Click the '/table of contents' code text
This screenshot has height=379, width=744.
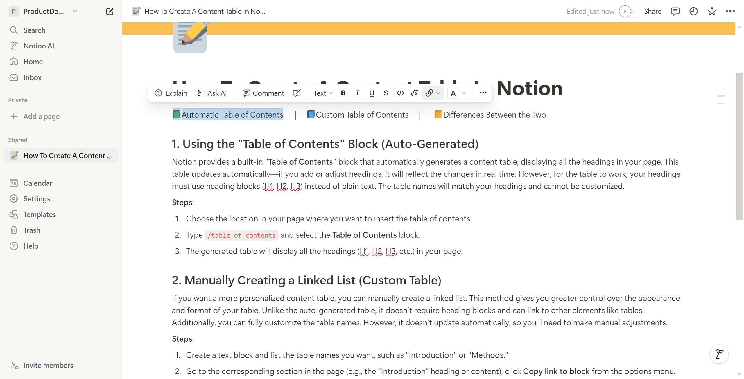(242, 235)
